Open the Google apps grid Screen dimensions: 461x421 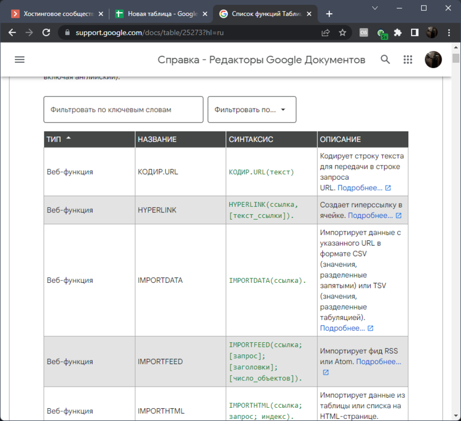coord(408,60)
